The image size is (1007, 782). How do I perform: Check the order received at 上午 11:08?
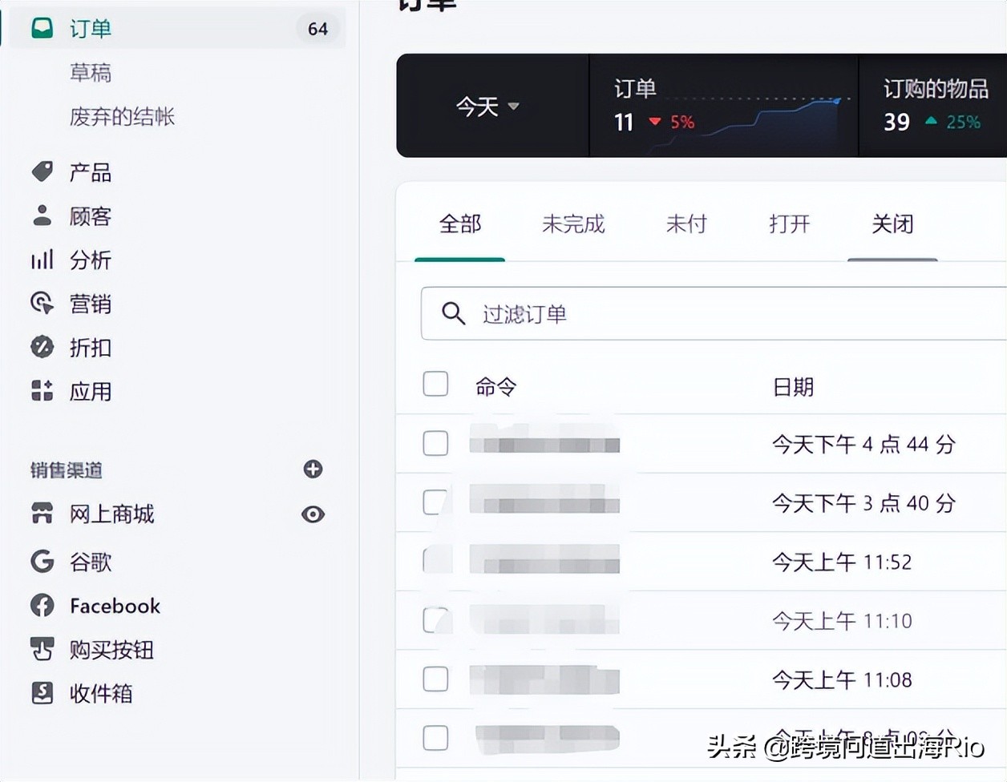point(435,679)
